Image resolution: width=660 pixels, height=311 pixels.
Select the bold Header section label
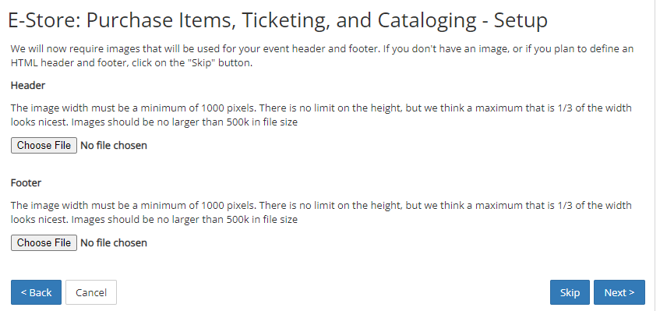coord(28,86)
